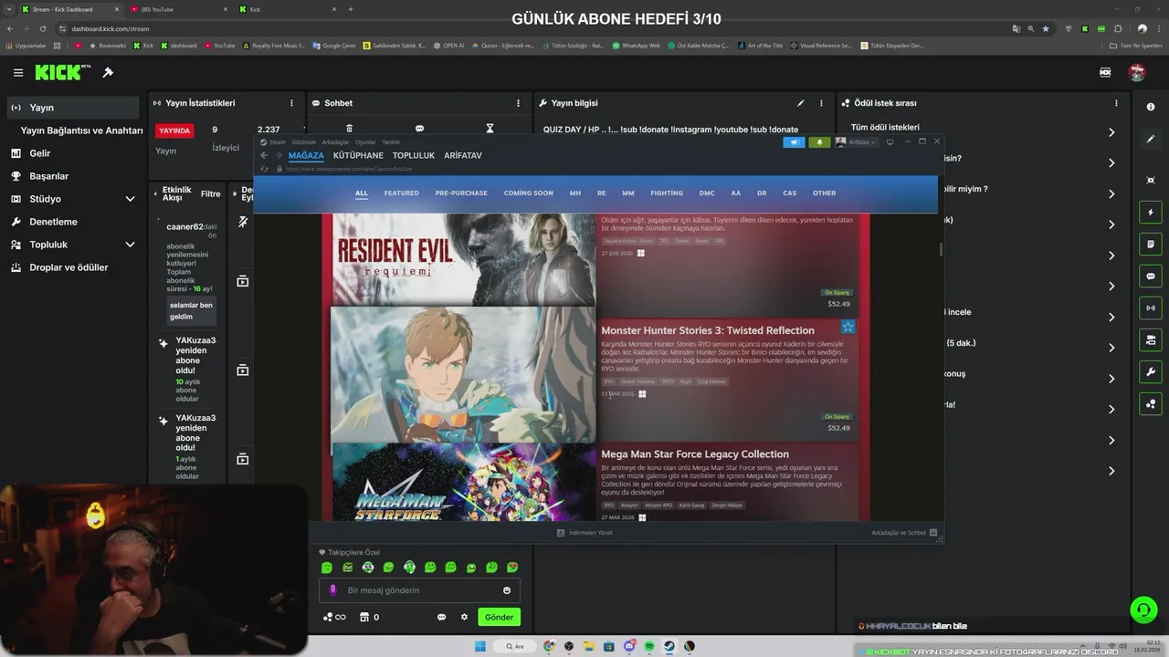Open TOPLULUK tab in Steam
This screenshot has height=657, width=1169.
point(414,155)
